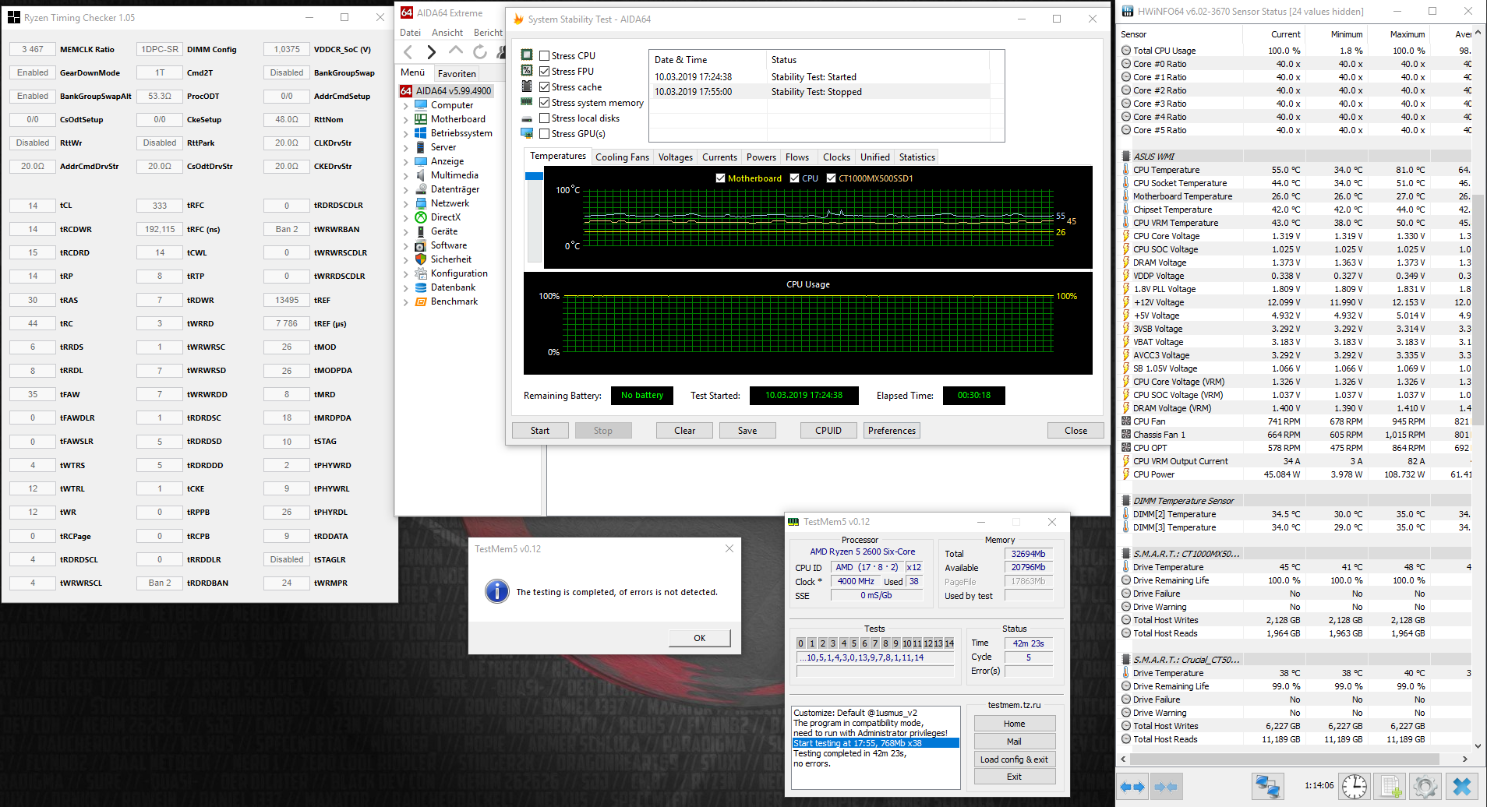Toggle the CPU temperature graph checkbox
1487x807 pixels.
coord(794,178)
